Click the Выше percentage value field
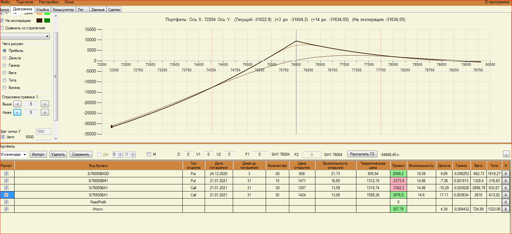Screen dimensions: 512x234 pos(31,104)
